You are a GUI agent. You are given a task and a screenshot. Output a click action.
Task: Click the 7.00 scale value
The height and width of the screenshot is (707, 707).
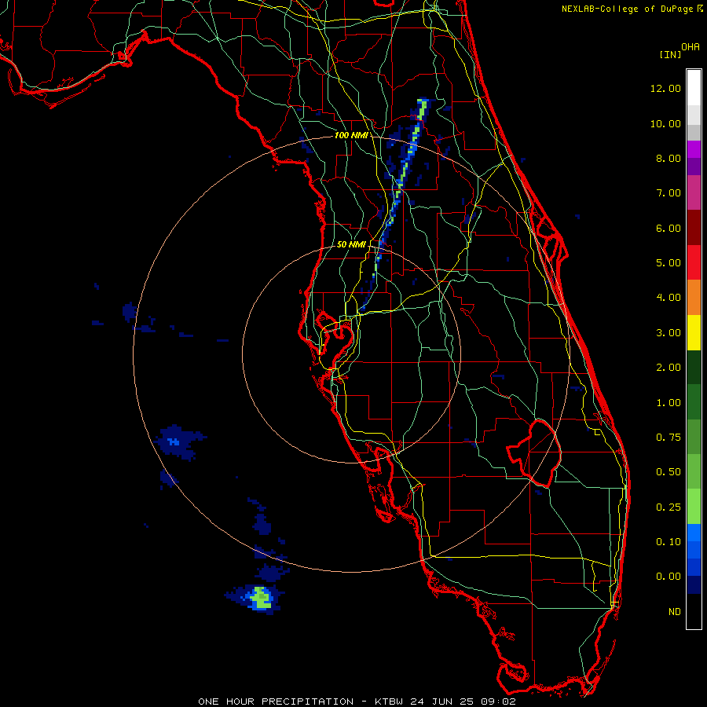click(669, 193)
